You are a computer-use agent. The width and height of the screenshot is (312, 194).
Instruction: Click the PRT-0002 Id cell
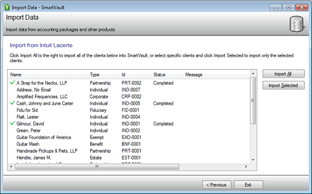(x=132, y=83)
